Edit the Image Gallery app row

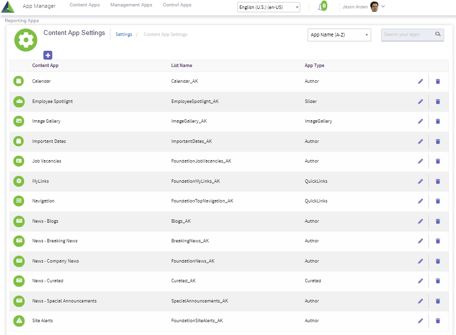pos(421,121)
